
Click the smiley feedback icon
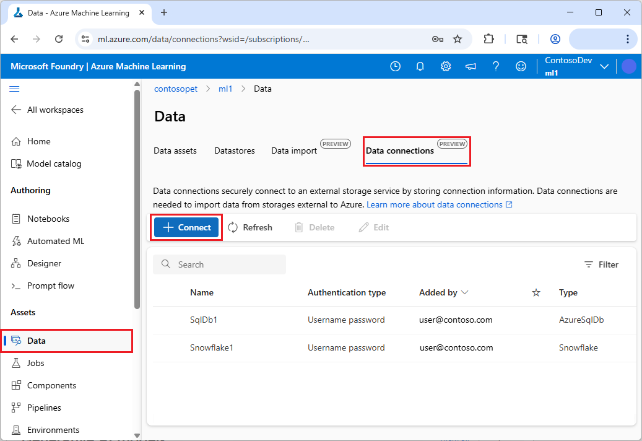tap(521, 66)
